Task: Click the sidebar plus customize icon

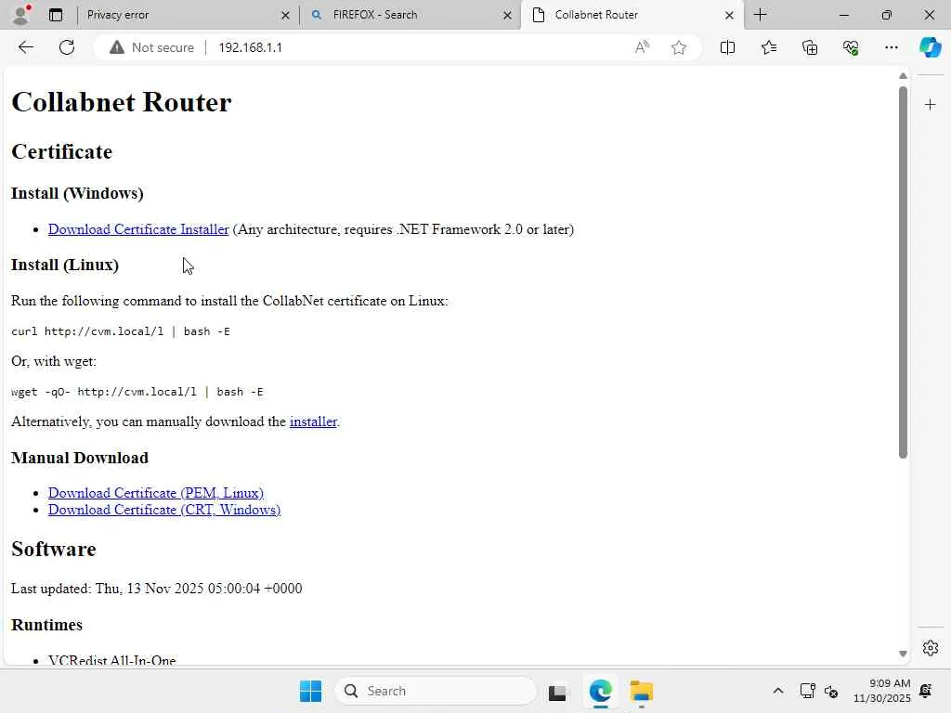Action: point(930,105)
